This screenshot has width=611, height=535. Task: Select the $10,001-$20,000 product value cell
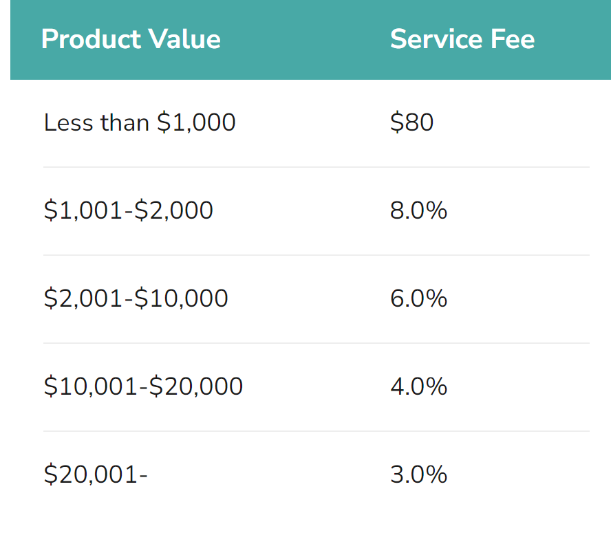point(143,386)
